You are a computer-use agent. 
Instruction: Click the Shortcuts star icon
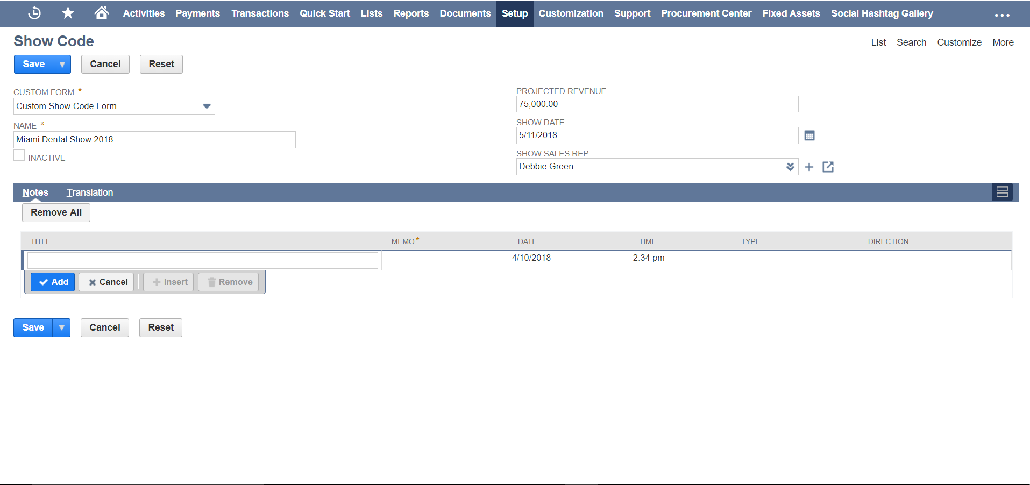coord(68,13)
